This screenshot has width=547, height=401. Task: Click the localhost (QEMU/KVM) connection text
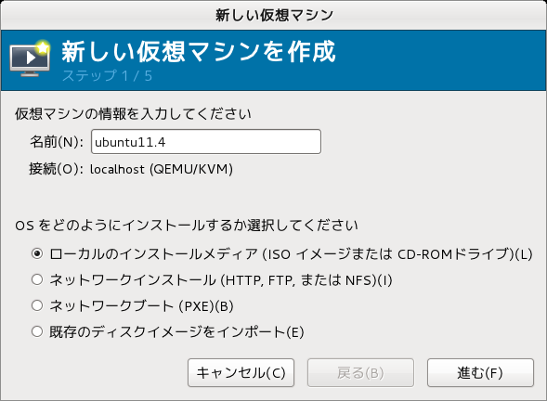(162, 169)
